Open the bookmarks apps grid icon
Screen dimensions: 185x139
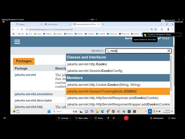click(14, 34)
